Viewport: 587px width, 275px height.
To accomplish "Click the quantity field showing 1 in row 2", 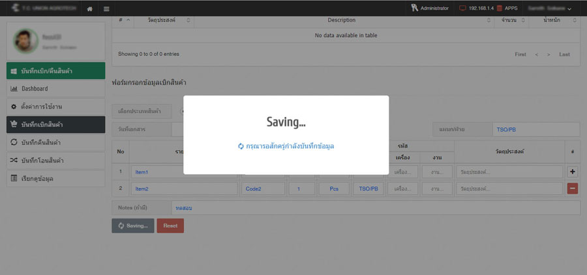I will click(302, 189).
